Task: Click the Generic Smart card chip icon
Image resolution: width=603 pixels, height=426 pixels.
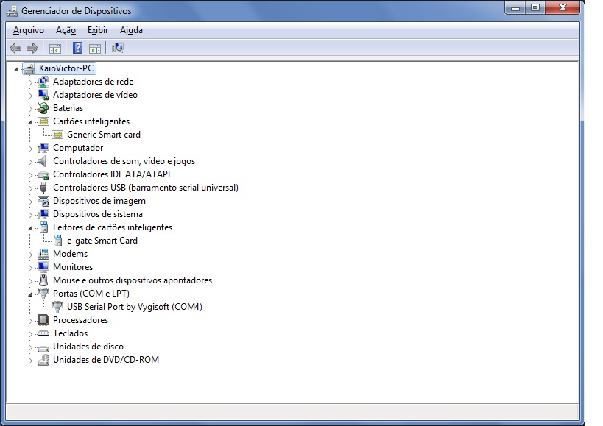Action: click(58, 135)
